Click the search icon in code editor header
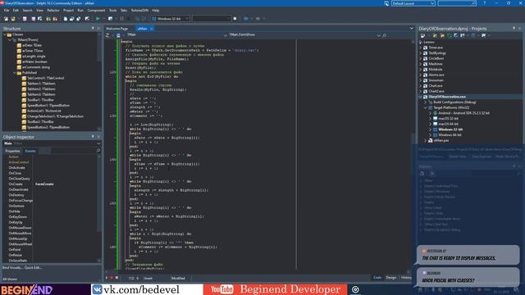This screenshot has width=525, height=295. 385,34
